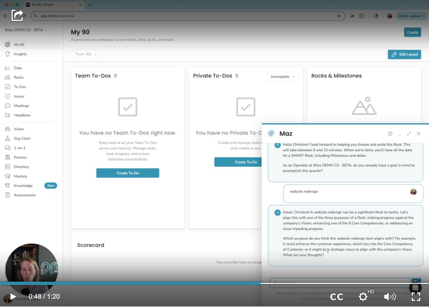Screen dimensions: 429x307
Task: Click the Org Chart icon
Action: click(8, 138)
